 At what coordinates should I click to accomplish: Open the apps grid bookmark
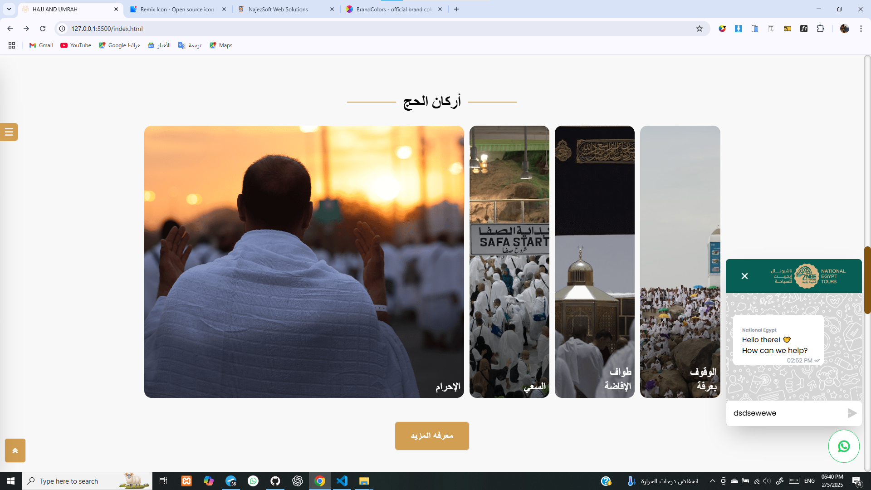[12, 45]
